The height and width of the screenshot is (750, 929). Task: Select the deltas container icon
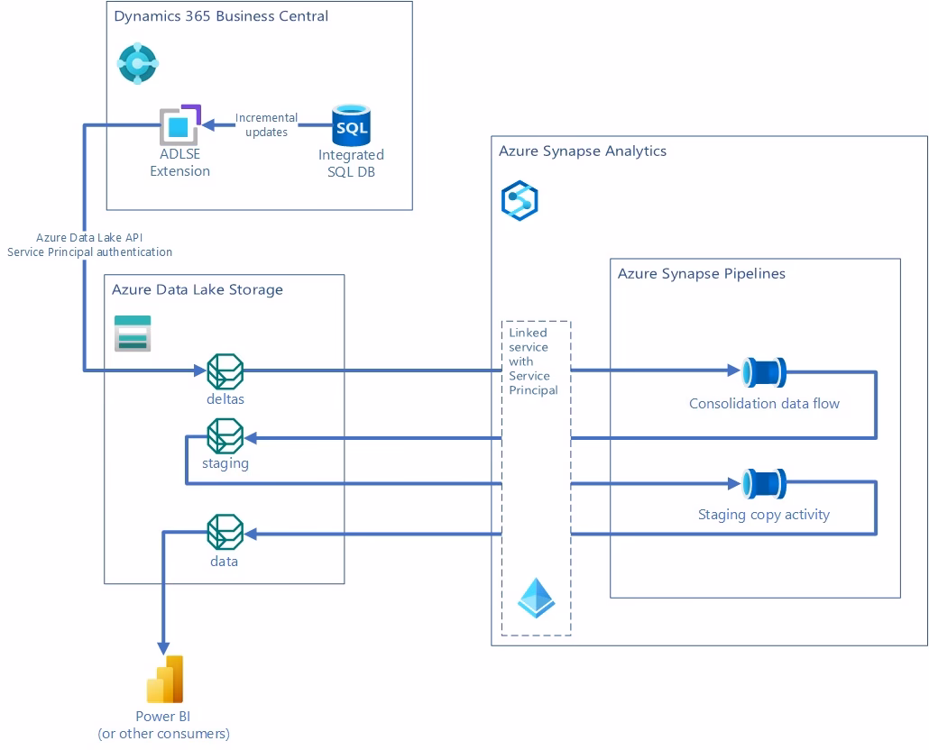[x=224, y=370]
